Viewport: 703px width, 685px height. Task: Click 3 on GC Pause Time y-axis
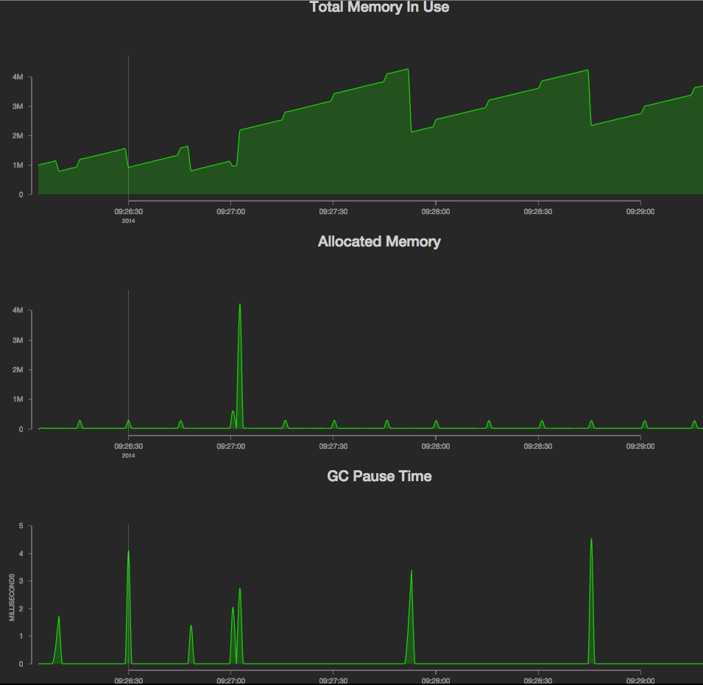[x=21, y=581]
